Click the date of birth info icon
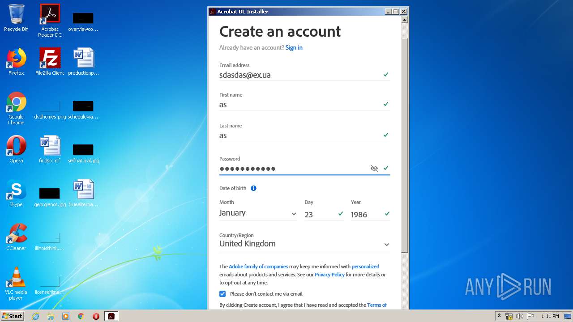The width and height of the screenshot is (573, 322). point(253,188)
